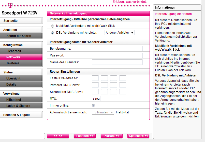205x142 pixels.
Task: Click the Router-Einstellungen section heading
Action: tap(65, 72)
